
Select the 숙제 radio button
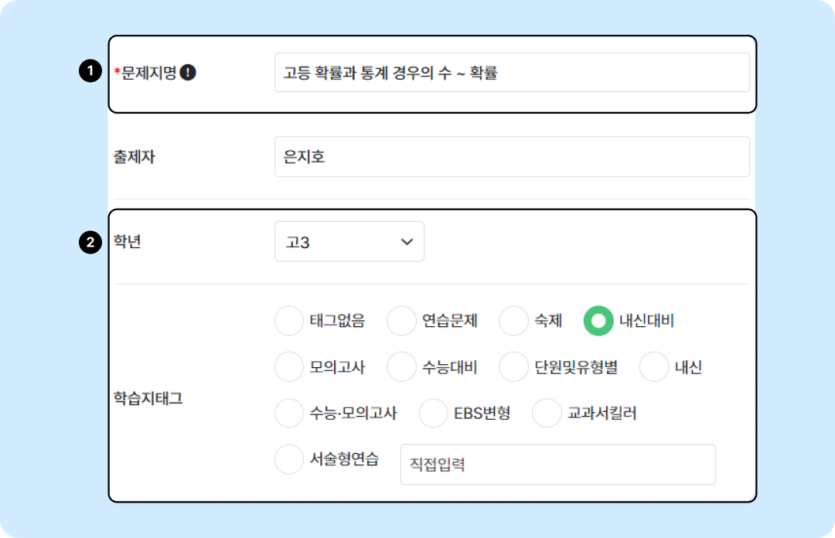tap(513, 321)
